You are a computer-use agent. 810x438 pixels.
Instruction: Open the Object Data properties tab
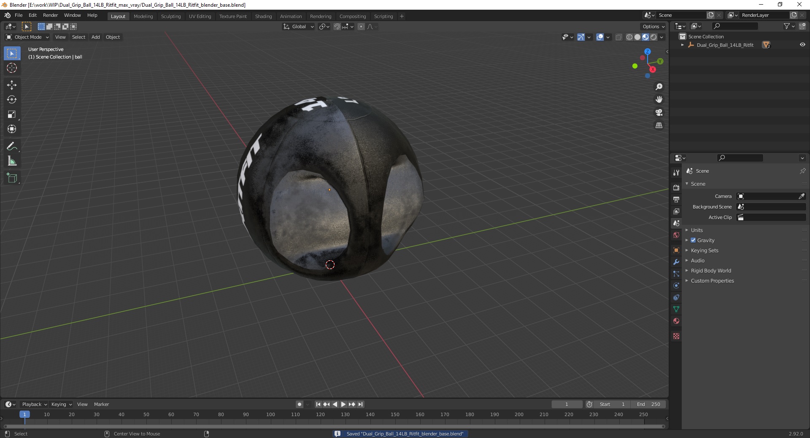coord(676,309)
